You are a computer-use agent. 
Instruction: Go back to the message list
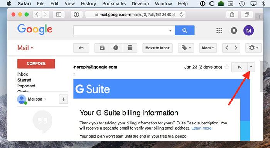click(81, 48)
